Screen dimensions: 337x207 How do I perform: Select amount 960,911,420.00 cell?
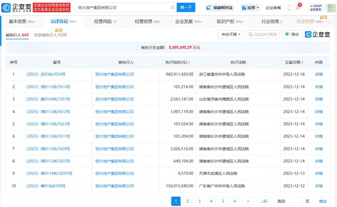coord(179,74)
